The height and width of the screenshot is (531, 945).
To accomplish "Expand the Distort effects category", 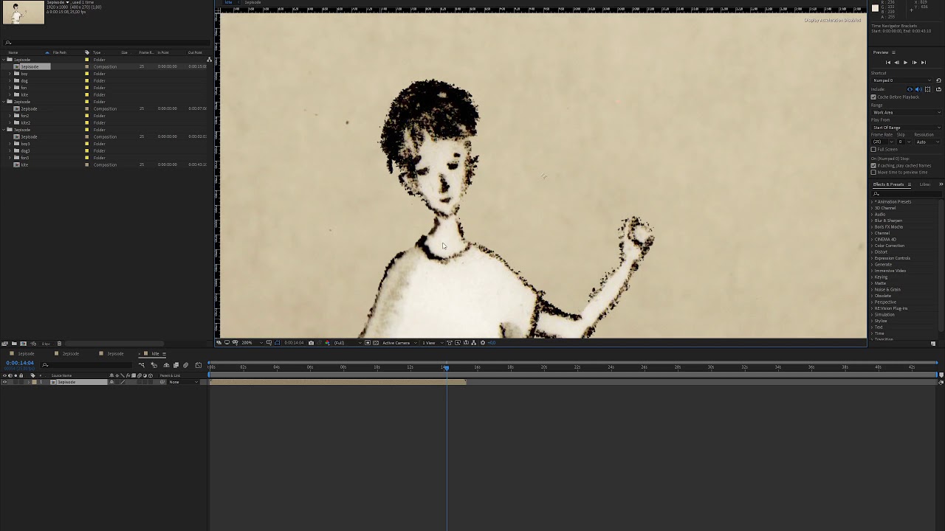I will point(872,252).
